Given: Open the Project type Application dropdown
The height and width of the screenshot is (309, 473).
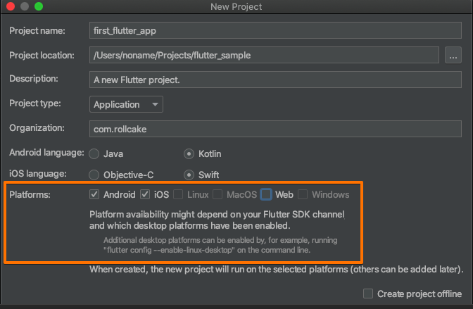Looking at the screenshot, I should (126, 104).
